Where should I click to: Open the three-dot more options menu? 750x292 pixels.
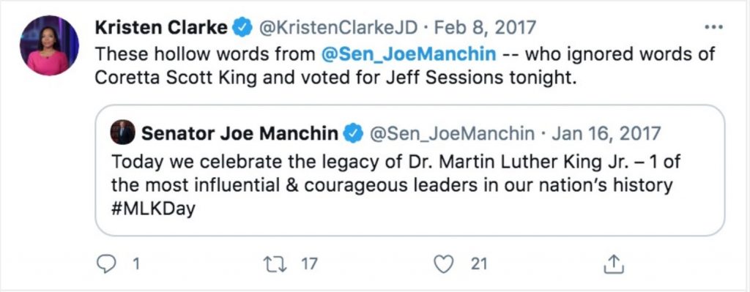coord(713,28)
